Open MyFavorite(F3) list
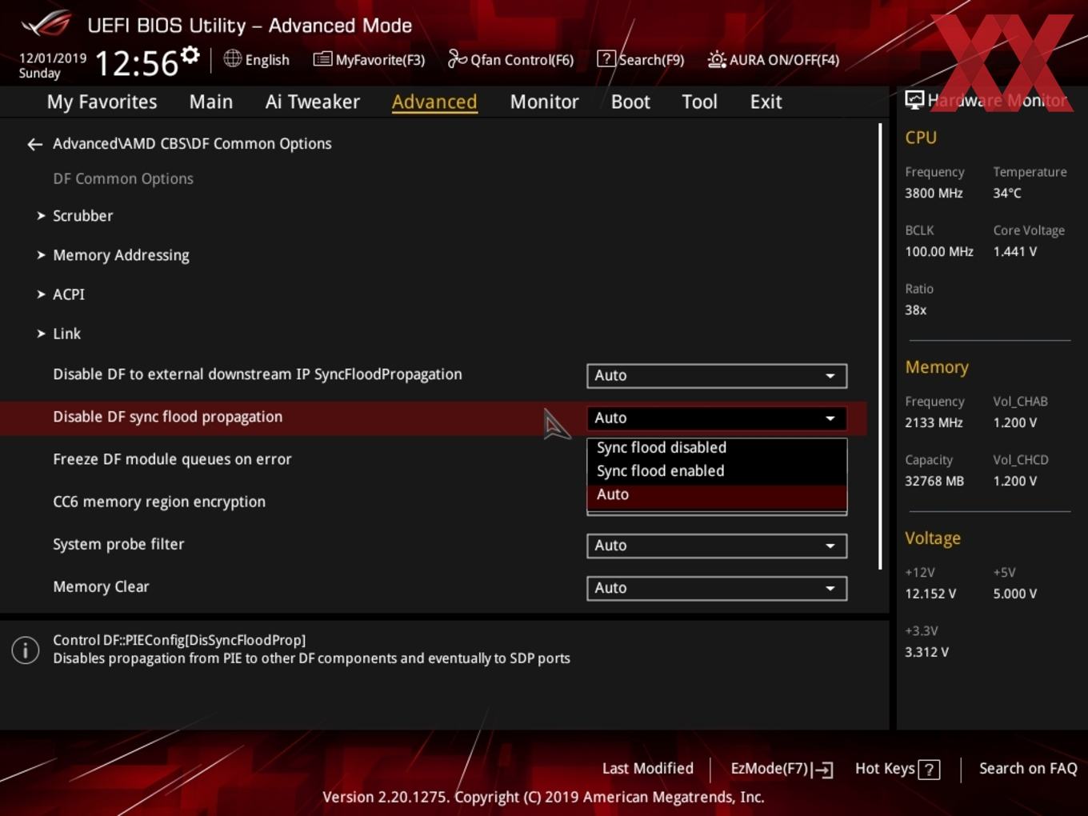 coord(369,59)
